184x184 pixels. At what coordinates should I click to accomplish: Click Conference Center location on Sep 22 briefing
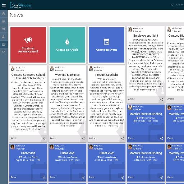click(146, 118)
